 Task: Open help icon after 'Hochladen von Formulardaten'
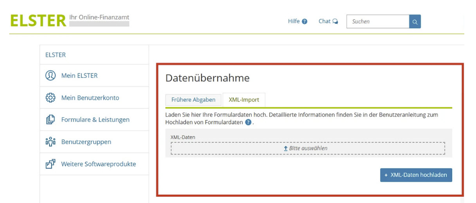point(248,123)
